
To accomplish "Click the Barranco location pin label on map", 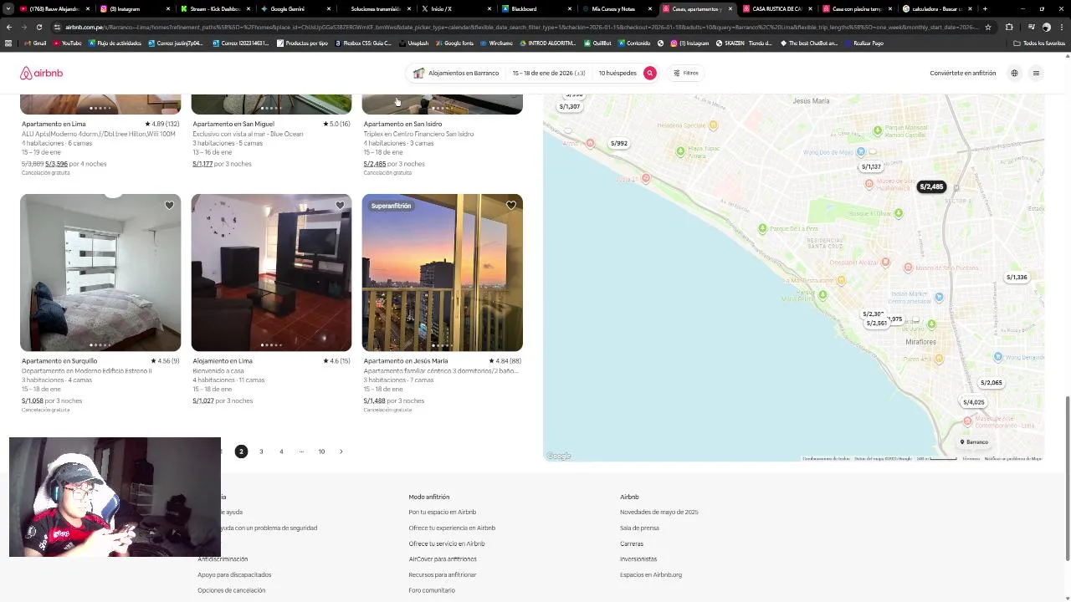I will point(974,441).
